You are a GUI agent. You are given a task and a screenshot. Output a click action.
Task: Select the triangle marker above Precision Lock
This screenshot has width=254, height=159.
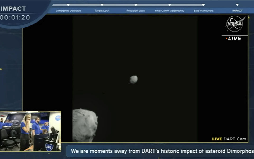pyautogui.click(x=136, y=5)
